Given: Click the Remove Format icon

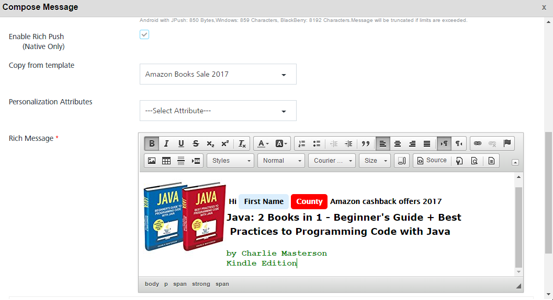Looking at the screenshot, I should pos(242,143).
